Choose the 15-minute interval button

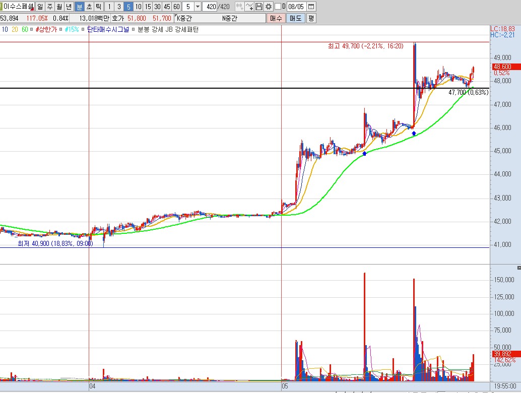coord(148,7)
